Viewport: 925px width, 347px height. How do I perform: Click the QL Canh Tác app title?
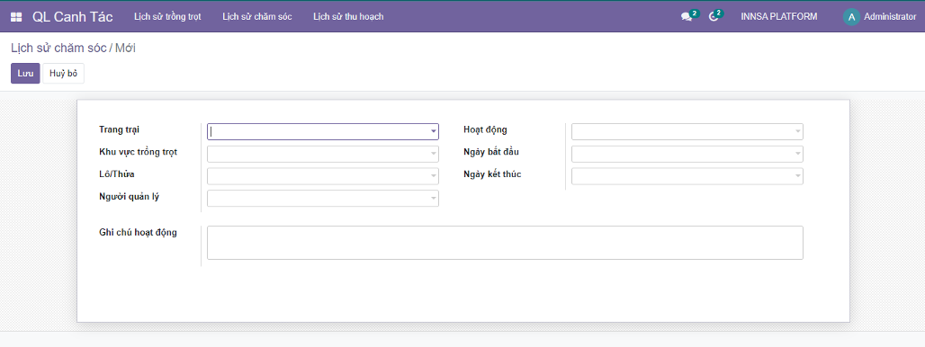point(72,17)
